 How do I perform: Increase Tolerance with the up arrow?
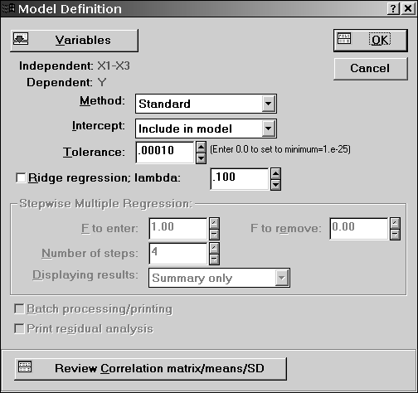pyautogui.click(x=201, y=147)
